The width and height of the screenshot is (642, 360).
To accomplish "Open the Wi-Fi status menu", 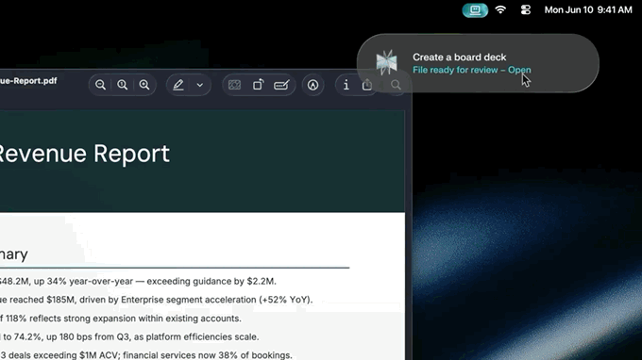I will click(500, 9).
